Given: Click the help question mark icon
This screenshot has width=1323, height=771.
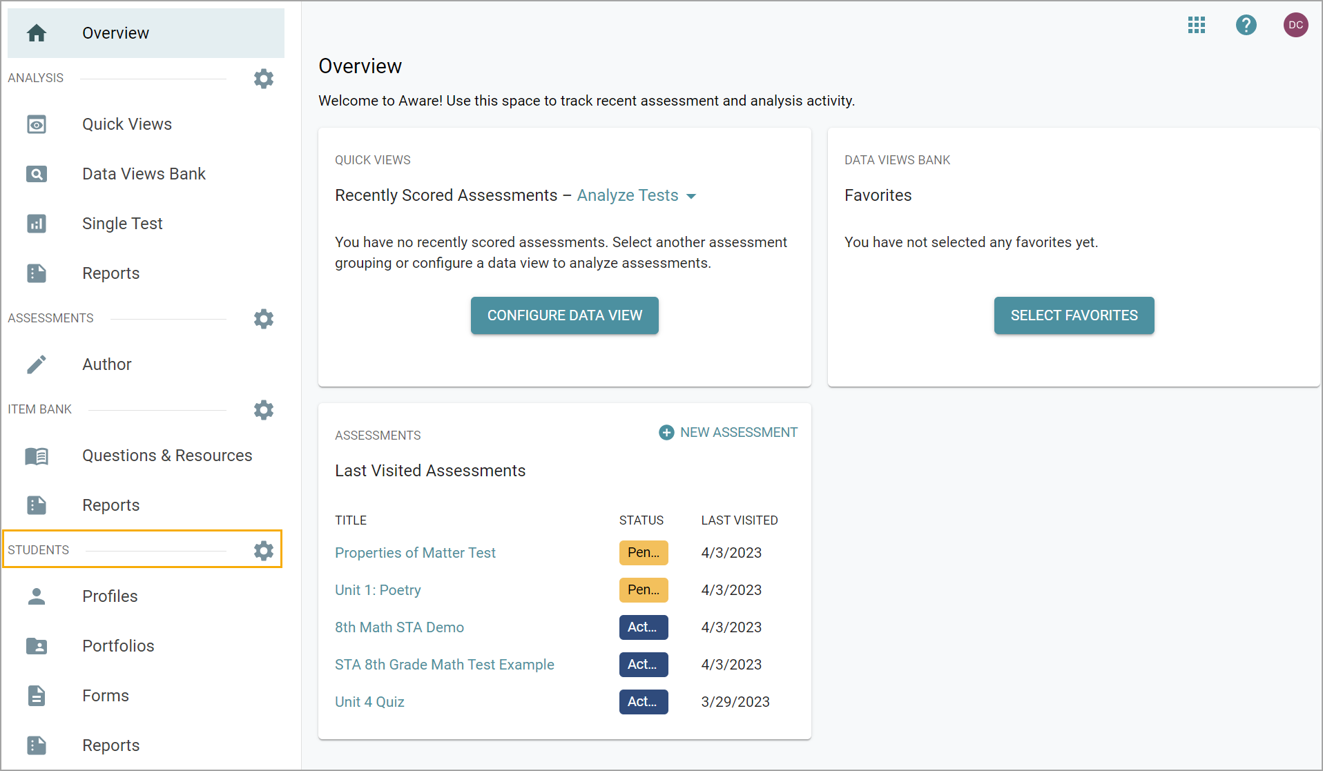Looking at the screenshot, I should pos(1246,26).
